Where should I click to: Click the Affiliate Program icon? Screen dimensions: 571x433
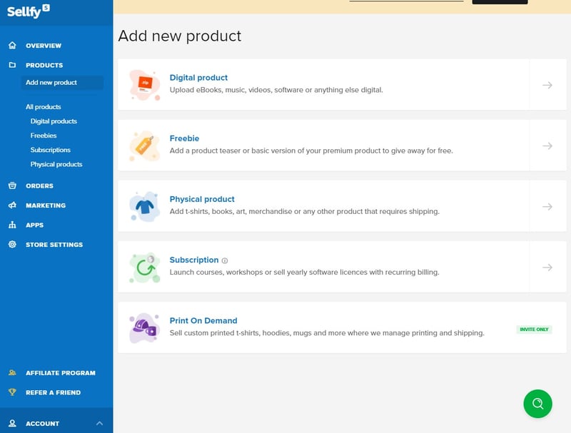12,373
